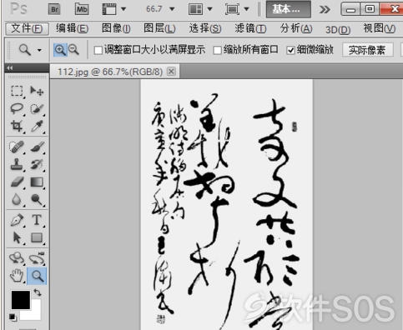Select the Move tool
Image resolution: width=403 pixels, height=330 pixels.
pyautogui.click(x=37, y=91)
